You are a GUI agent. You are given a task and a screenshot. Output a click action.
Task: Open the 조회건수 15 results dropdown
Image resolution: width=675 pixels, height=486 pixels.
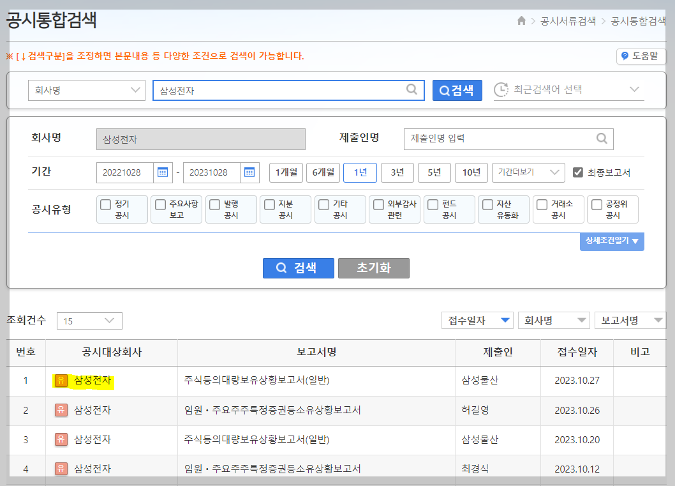coord(89,321)
